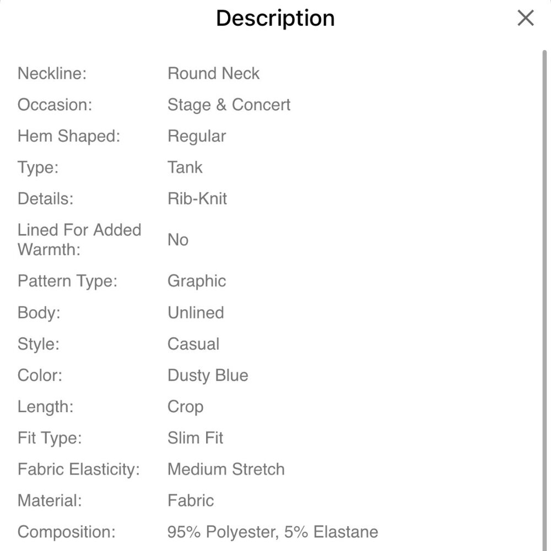Click the Regular hem value
Screen dimensions: 551x551
click(196, 136)
